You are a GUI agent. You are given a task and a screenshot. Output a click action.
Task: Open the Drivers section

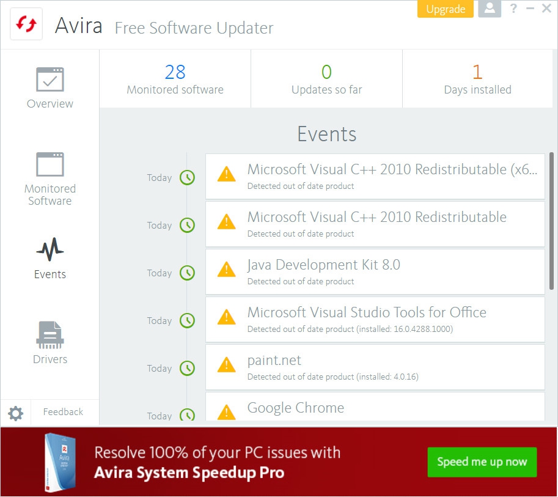(50, 343)
